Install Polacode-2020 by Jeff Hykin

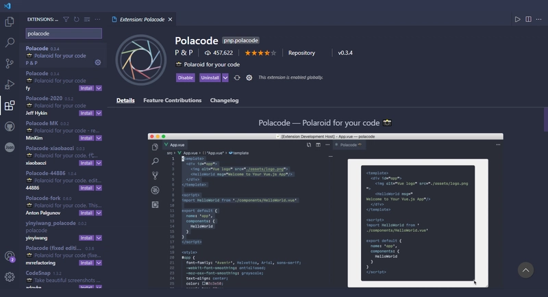click(86, 113)
